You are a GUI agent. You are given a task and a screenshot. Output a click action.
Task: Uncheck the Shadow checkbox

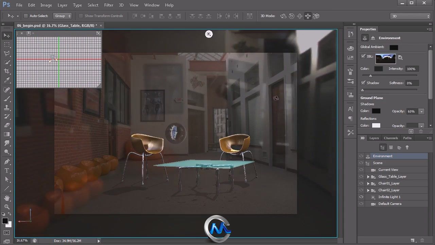point(363,83)
